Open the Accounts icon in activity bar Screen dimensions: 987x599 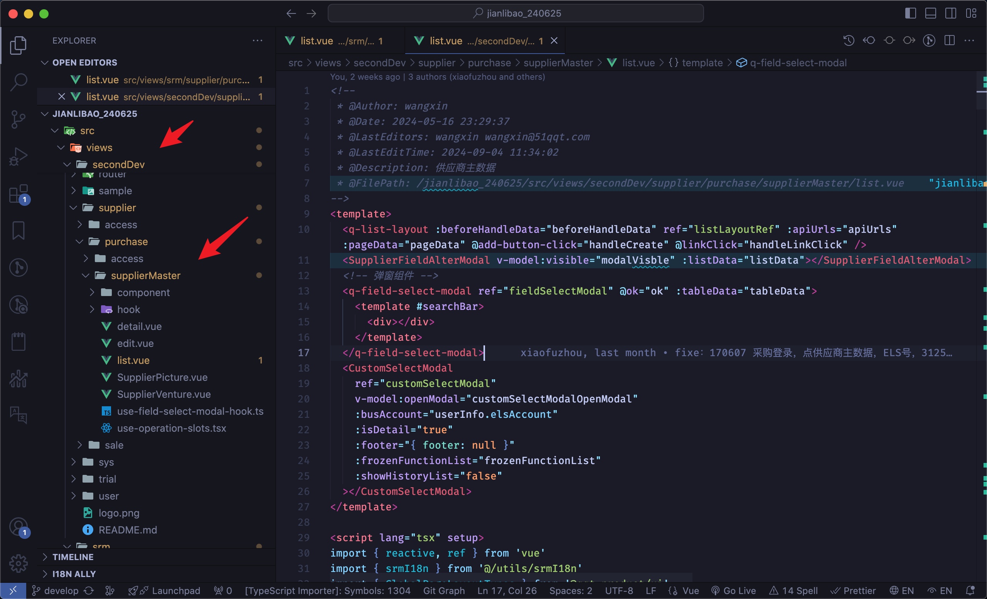18,527
